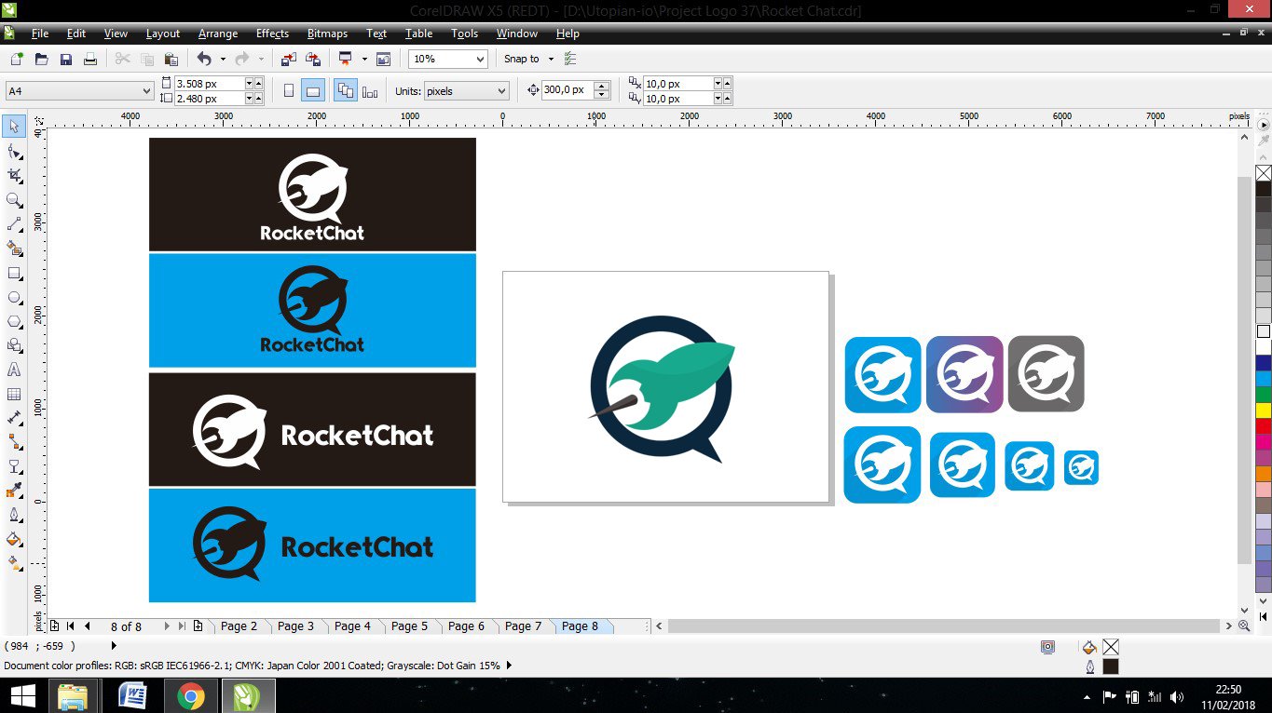Viewport: 1272px width, 713px height.
Task: Select the Pick tool in the toolbox
Action: click(14, 126)
